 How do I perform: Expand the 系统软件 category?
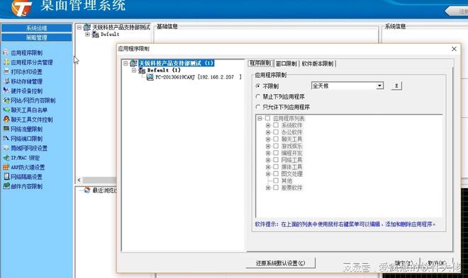pos(268,125)
